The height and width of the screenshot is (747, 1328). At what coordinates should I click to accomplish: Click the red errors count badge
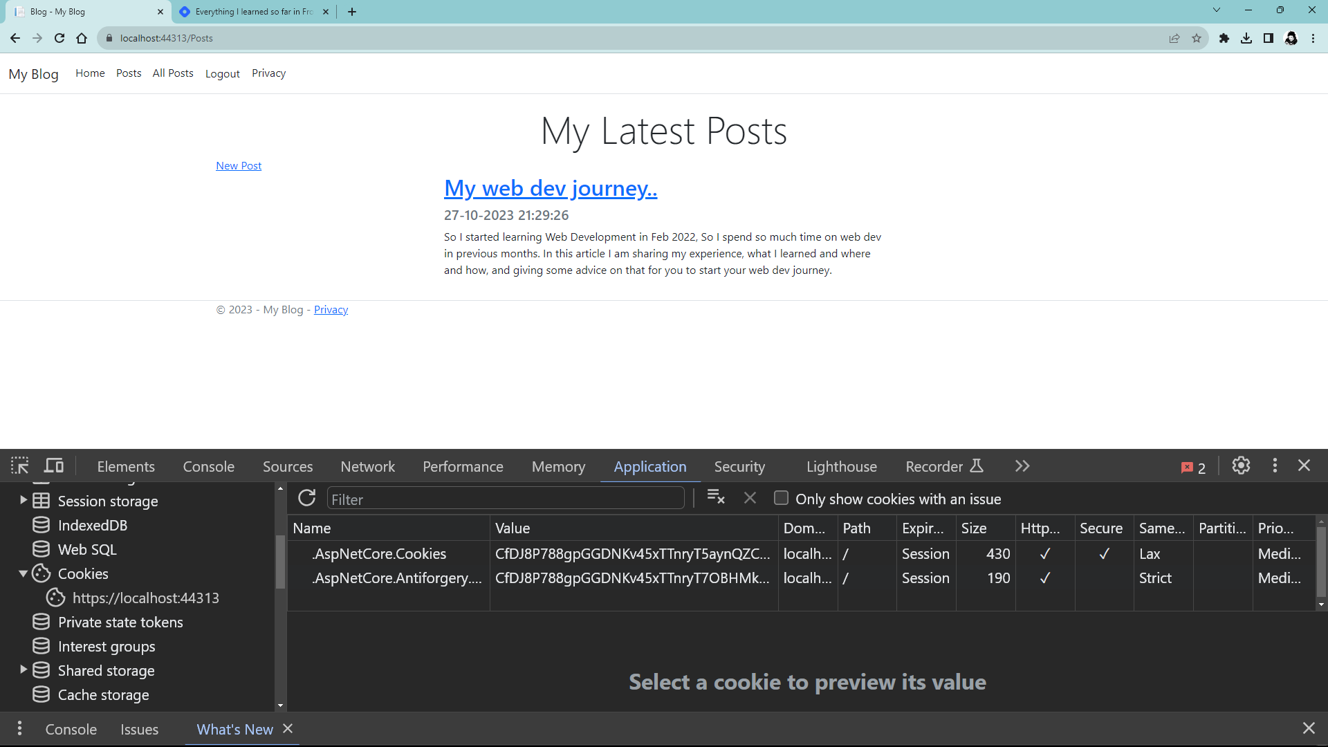click(x=1194, y=468)
